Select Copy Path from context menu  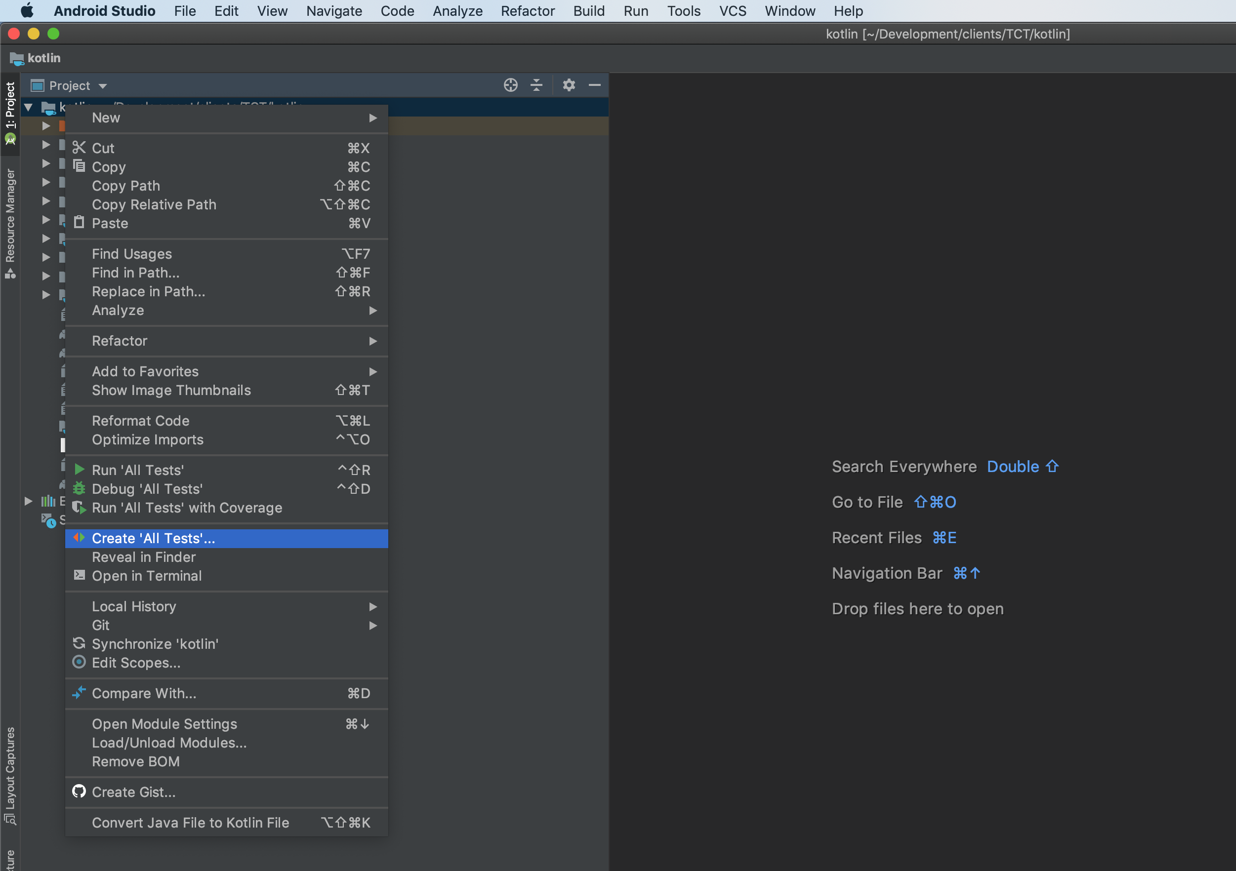227,186
